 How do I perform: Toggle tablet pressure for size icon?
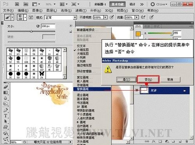click(151, 17)
